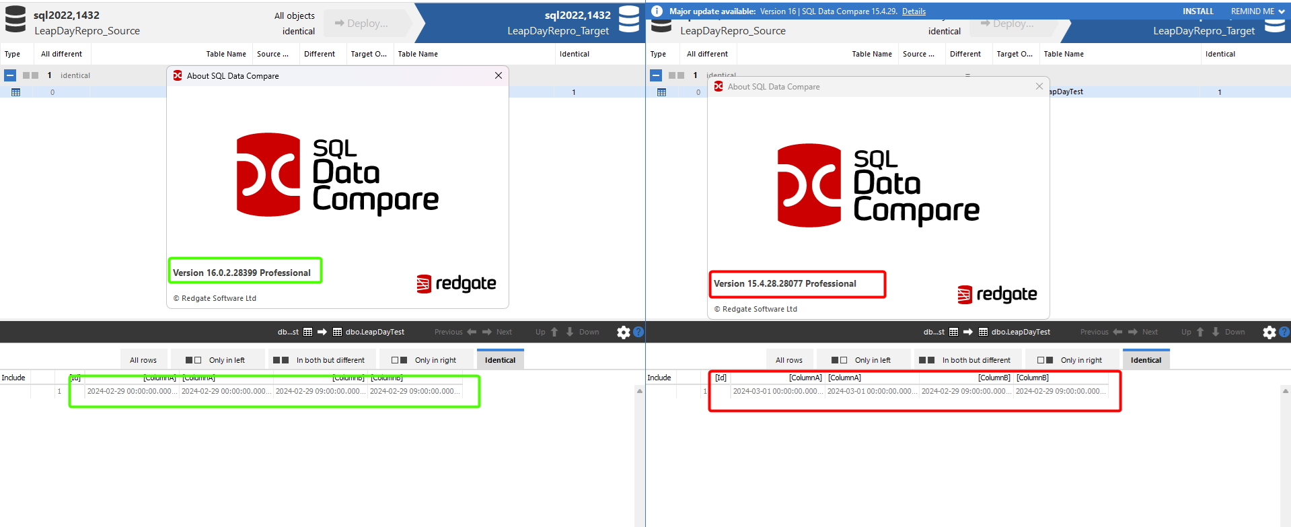
Task: Click scrollbar up arrow in right window's data grid
Action: [x=1285, y=391]
